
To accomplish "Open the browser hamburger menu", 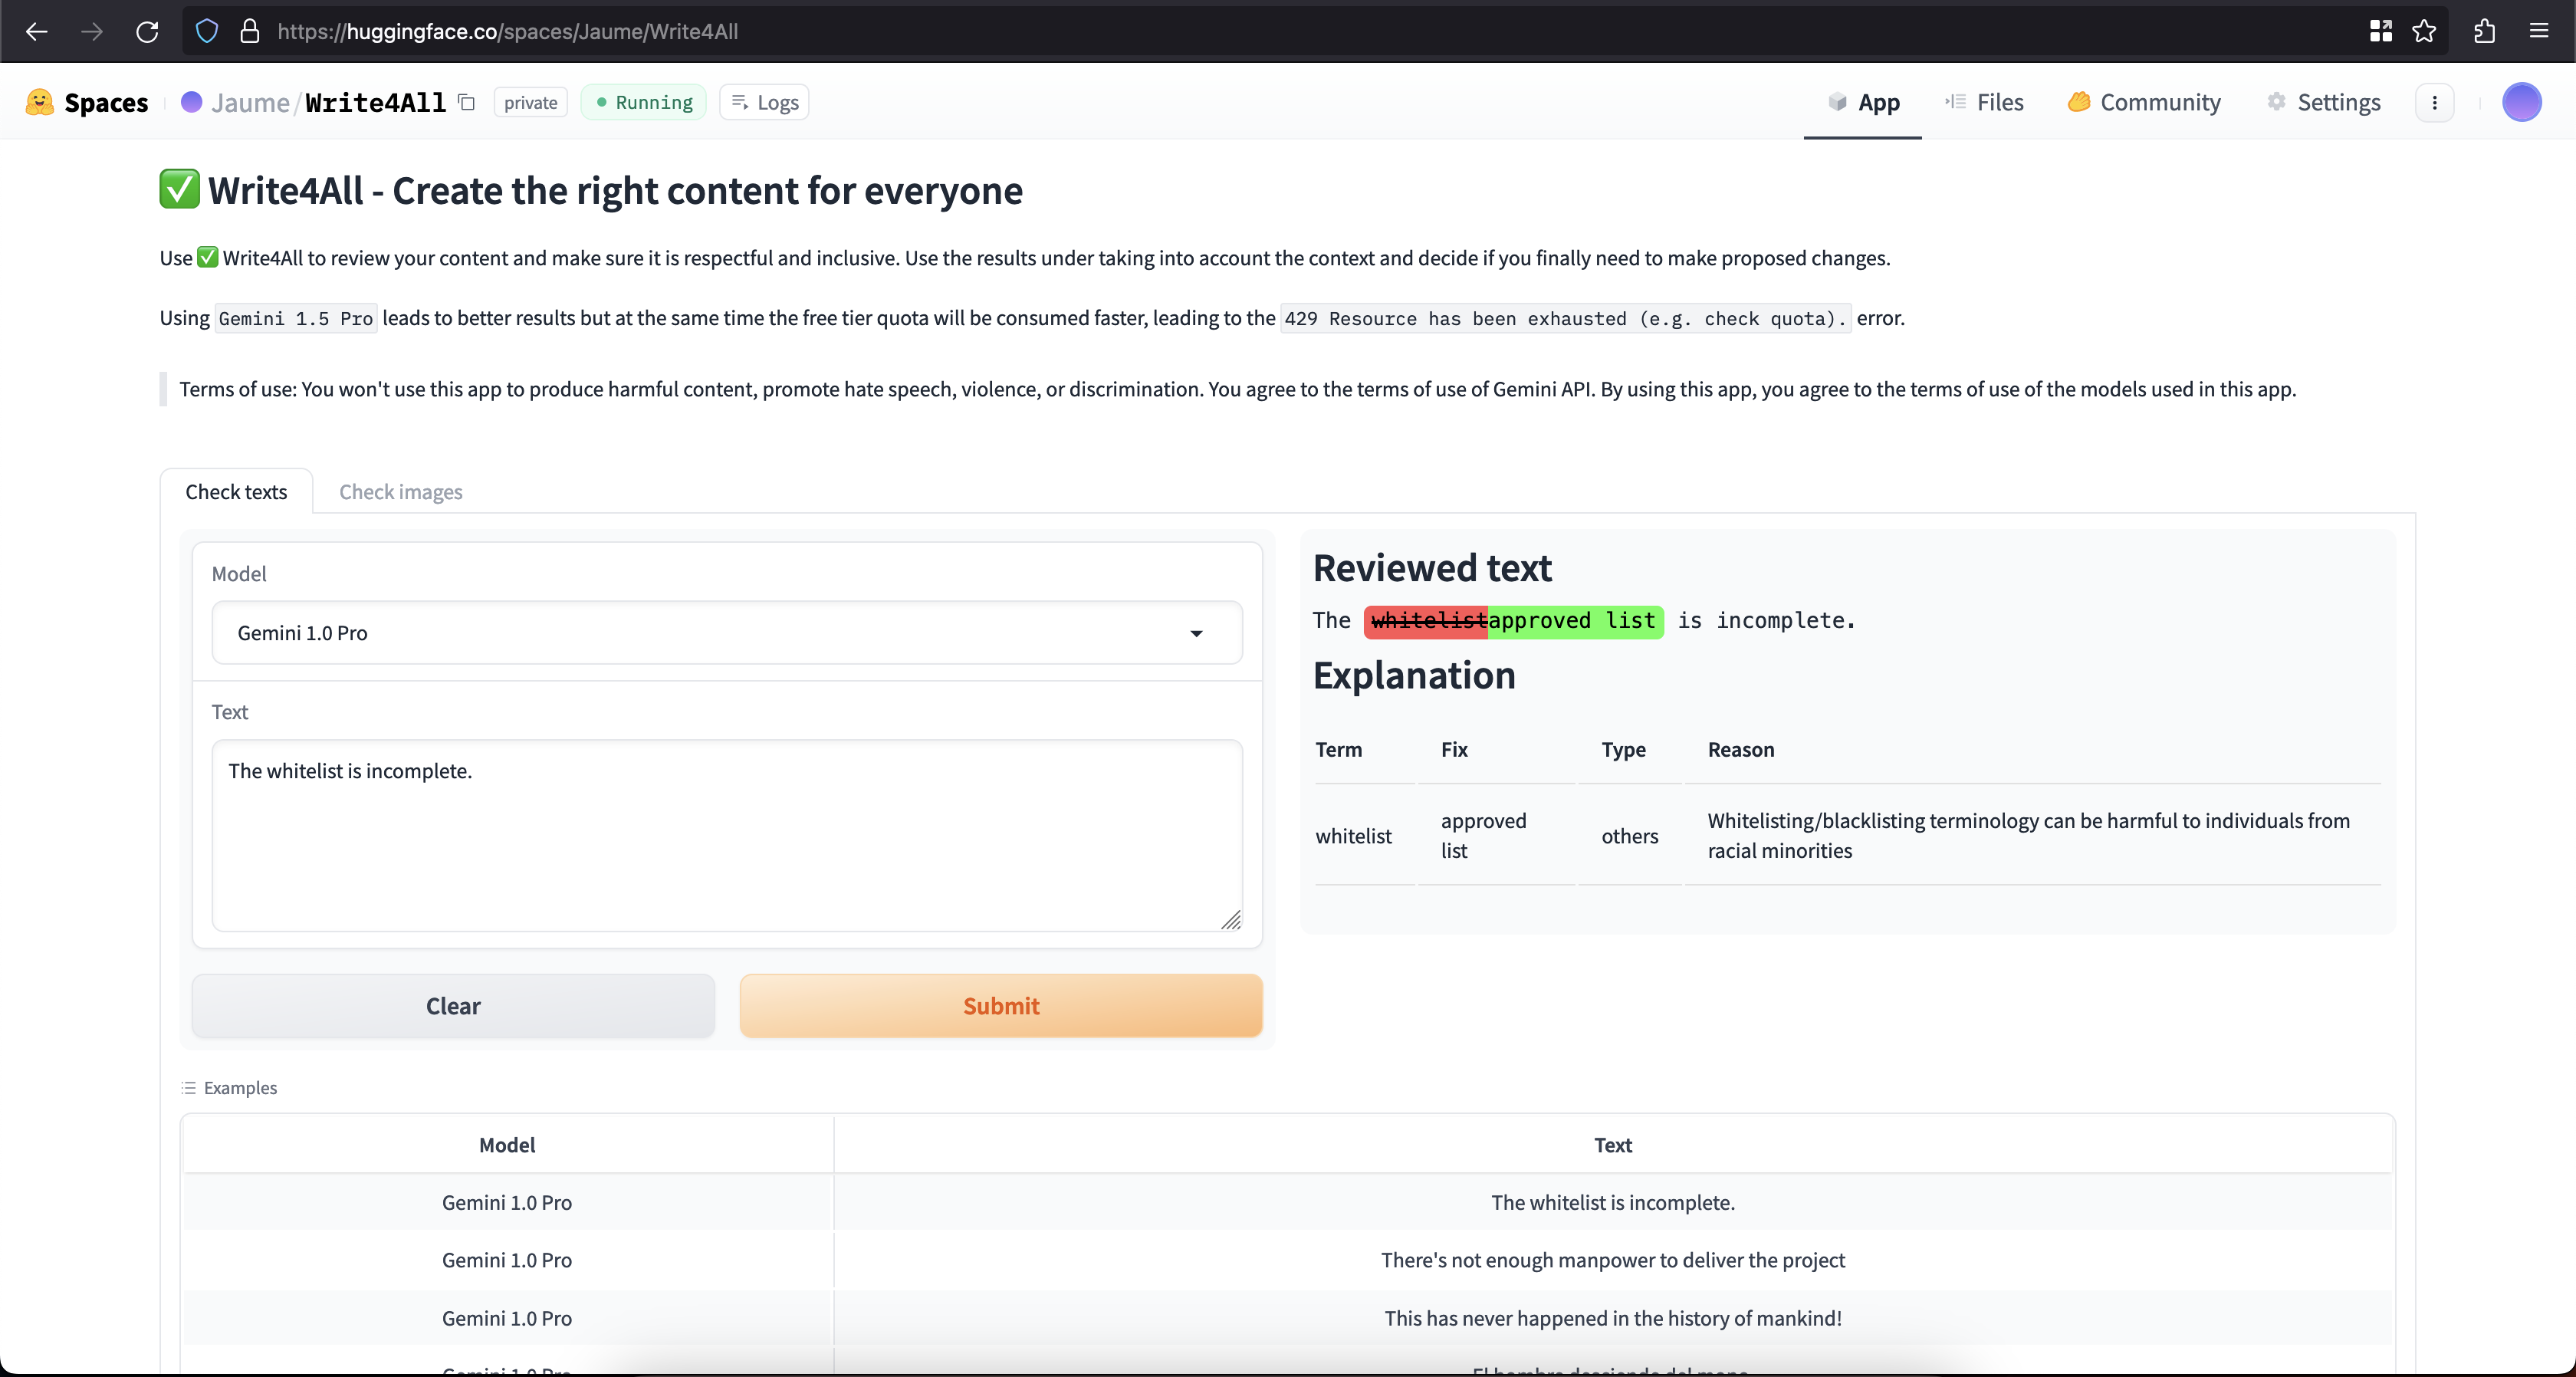I will [2539, 31].
